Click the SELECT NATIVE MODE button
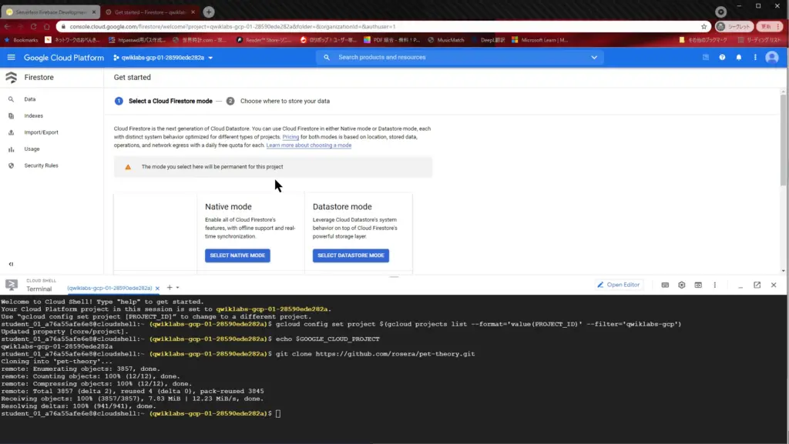The width and height of the screenshot is (789, 444). [x=237, y=255]
